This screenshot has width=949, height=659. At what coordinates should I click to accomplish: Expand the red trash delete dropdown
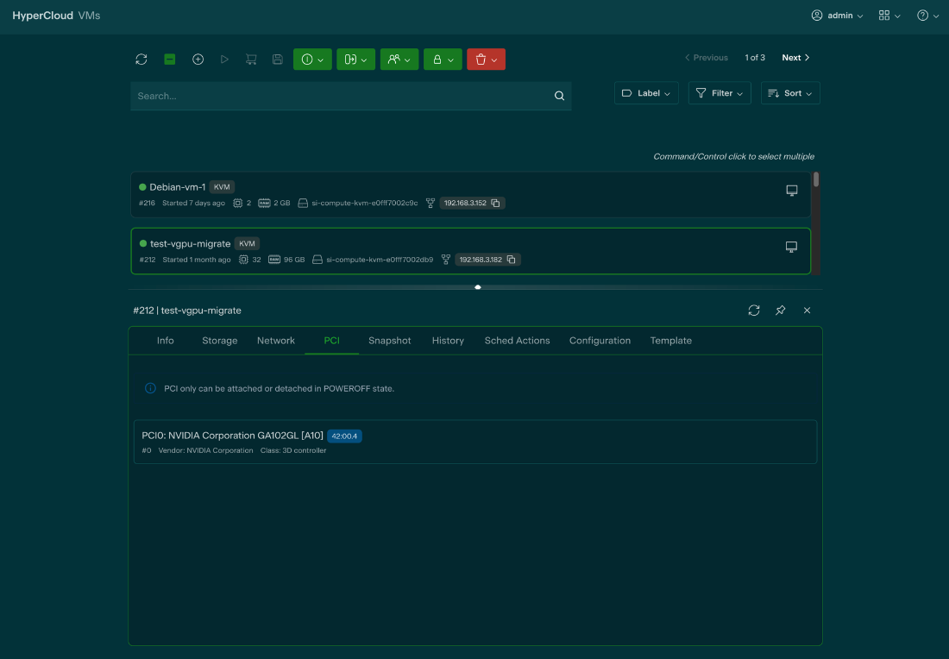486,60
